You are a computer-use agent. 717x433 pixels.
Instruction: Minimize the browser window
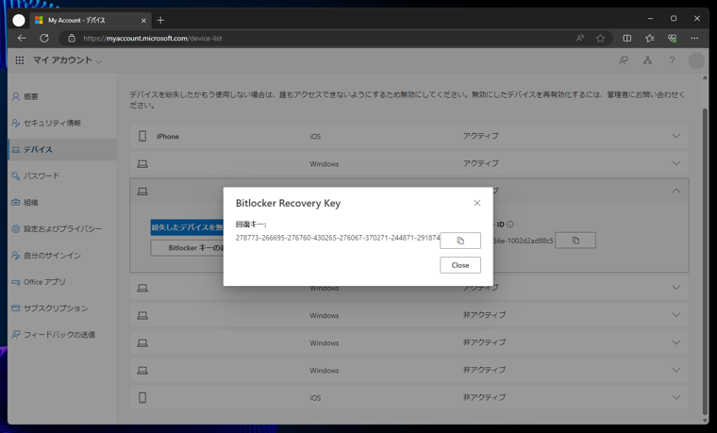click(x=650, y=18)
